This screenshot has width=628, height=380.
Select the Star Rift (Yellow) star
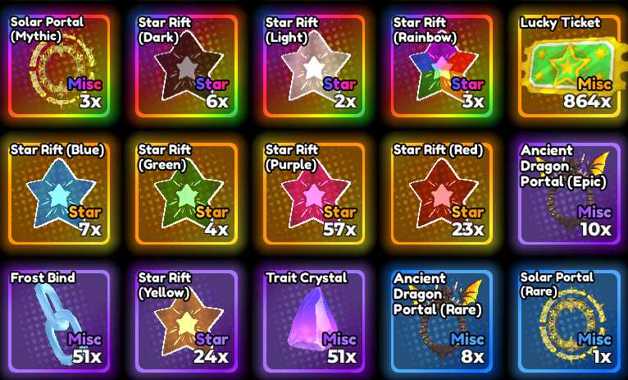[188, 323]
